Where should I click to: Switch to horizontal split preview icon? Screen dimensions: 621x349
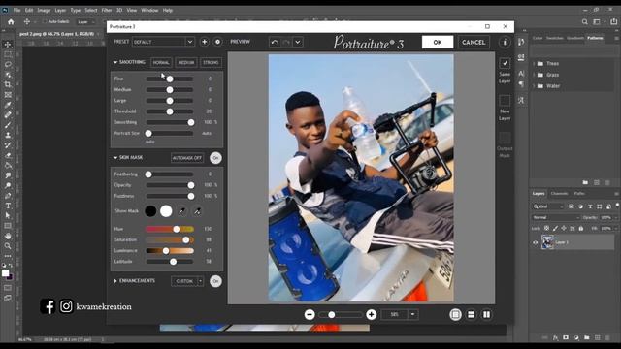coord(471,314)
